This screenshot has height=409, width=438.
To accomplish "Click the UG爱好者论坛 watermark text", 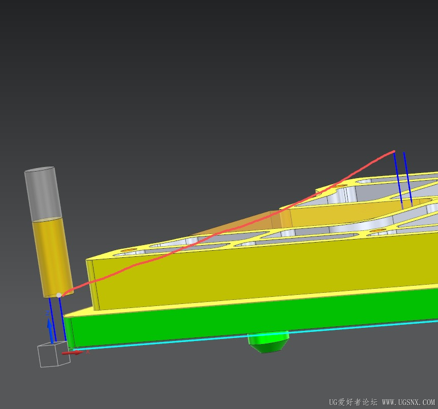I will point(353,402).
